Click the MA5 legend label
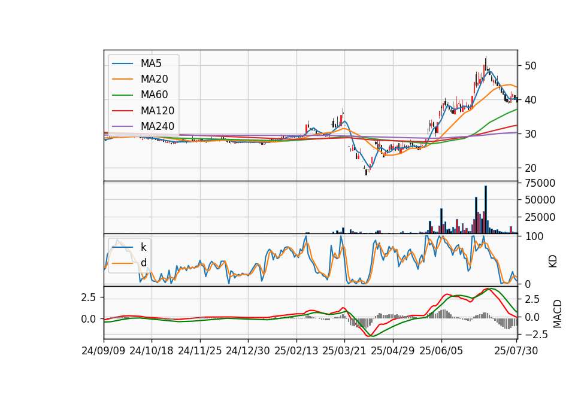The width and height of the screenshot is (575, 413). (151, 63)
